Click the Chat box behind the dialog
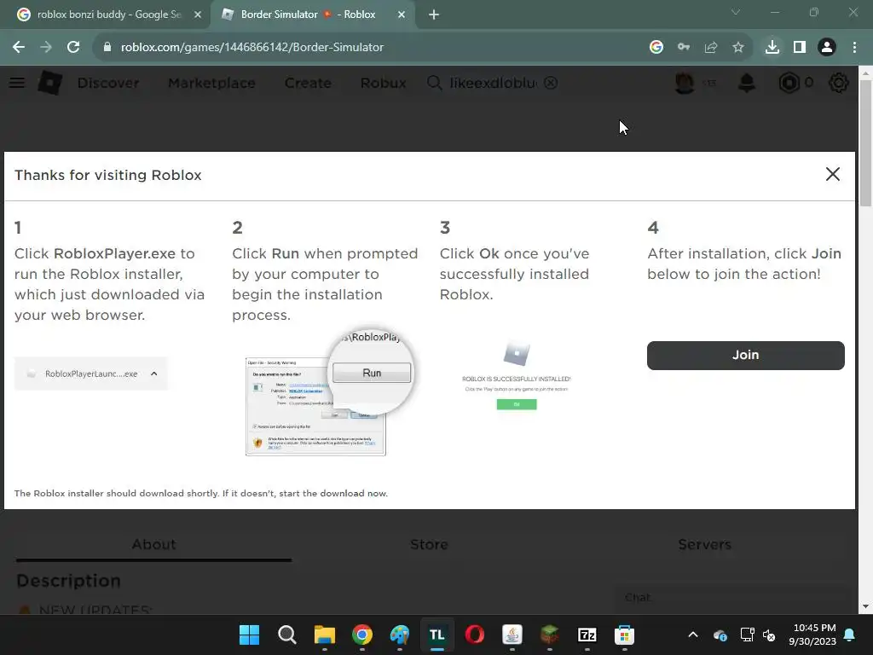Image resolution: width=873 pixels, height=655 pixels. [x=734, y=598]
